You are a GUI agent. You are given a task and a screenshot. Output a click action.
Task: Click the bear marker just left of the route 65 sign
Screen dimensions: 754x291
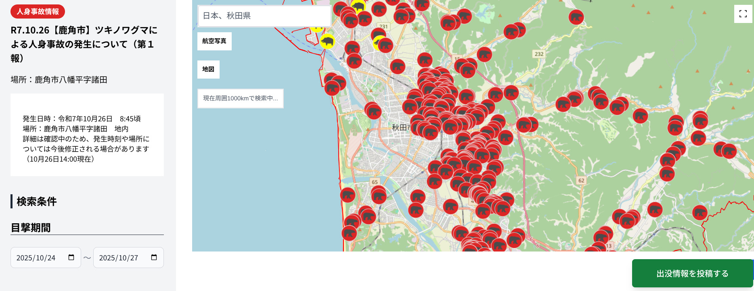[x=348, y=195]
